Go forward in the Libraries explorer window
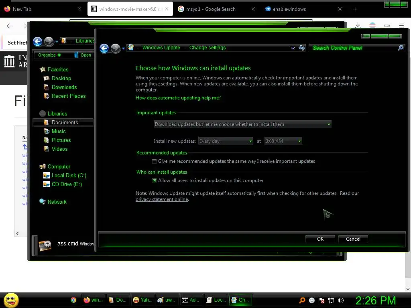This screenshot has height=308, width=411. point(49,41)
